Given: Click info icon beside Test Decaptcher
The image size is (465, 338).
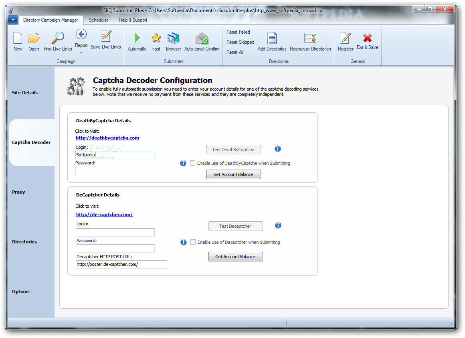Looking at the screenshot, I should click(x=278, y=225).
